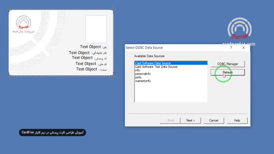Open Help in the ODBC dialog
274x154 pixels.
pos(237,120)
